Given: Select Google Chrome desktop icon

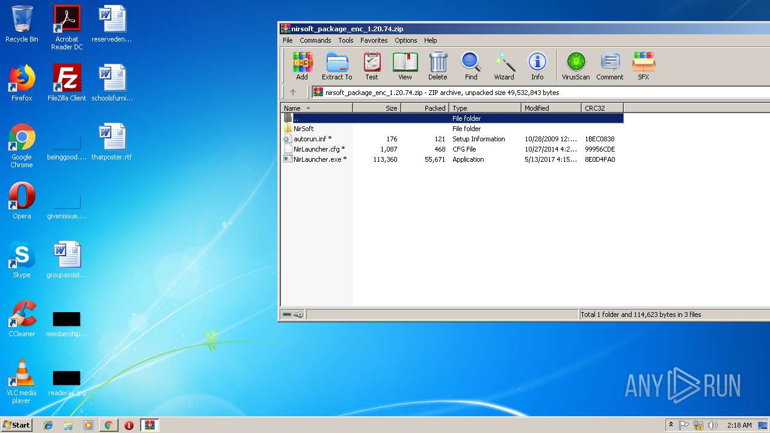Looking at the screenshot, I should 22,146.
